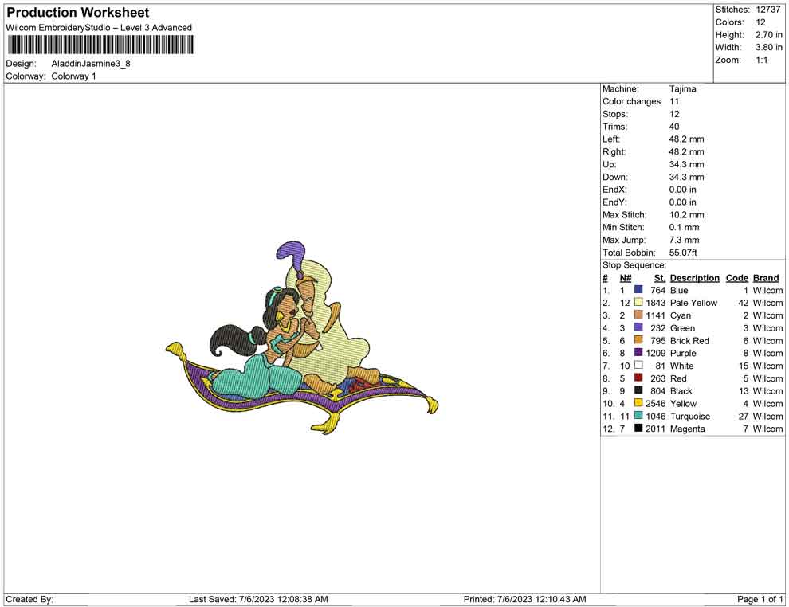The height and width of the screenshot is (607, 789).
Task: Select the Purple swatch in stop 6
Action: coord(638,353)
